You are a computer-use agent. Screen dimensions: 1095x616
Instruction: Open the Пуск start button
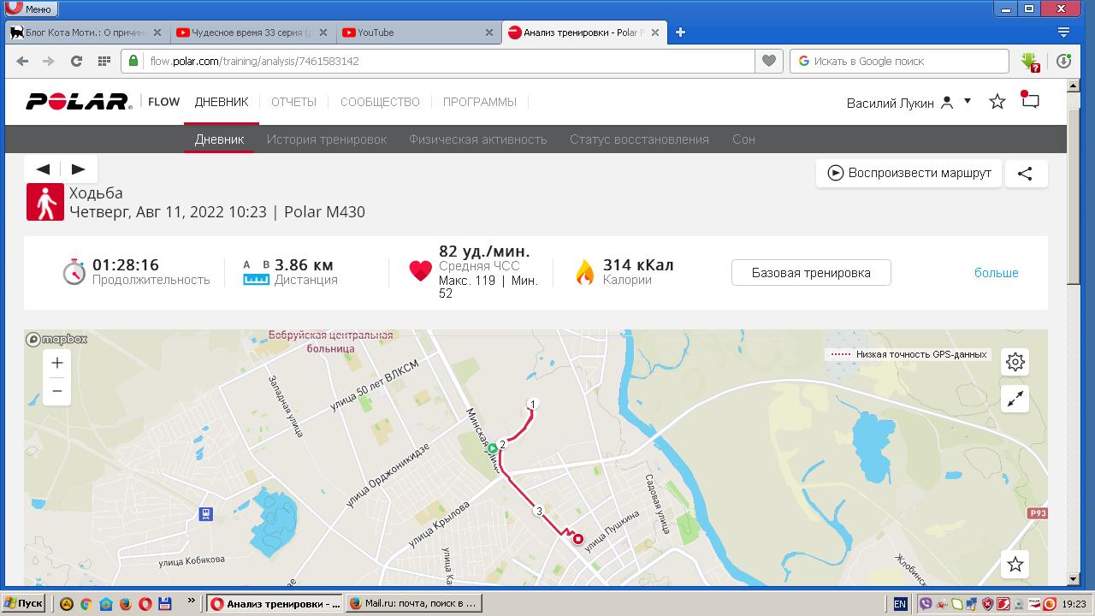coord(23,603)
